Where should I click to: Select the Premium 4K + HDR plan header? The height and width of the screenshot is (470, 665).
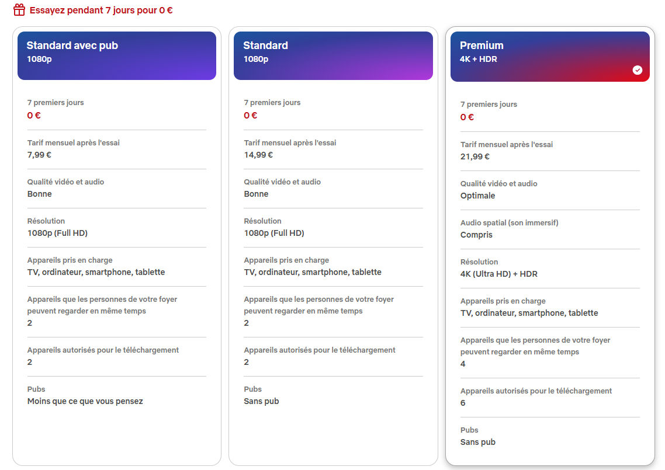[550, 57]
